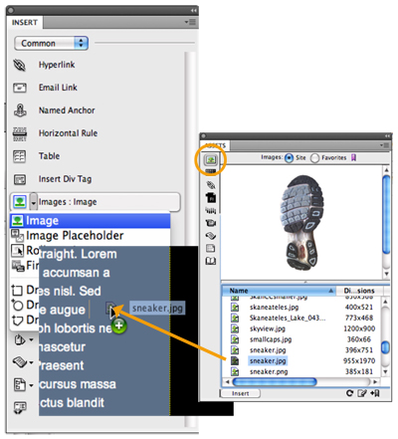Expand the Media button dropdown arrow
Screen dimensions: 398x439
[x=31, y=340]
